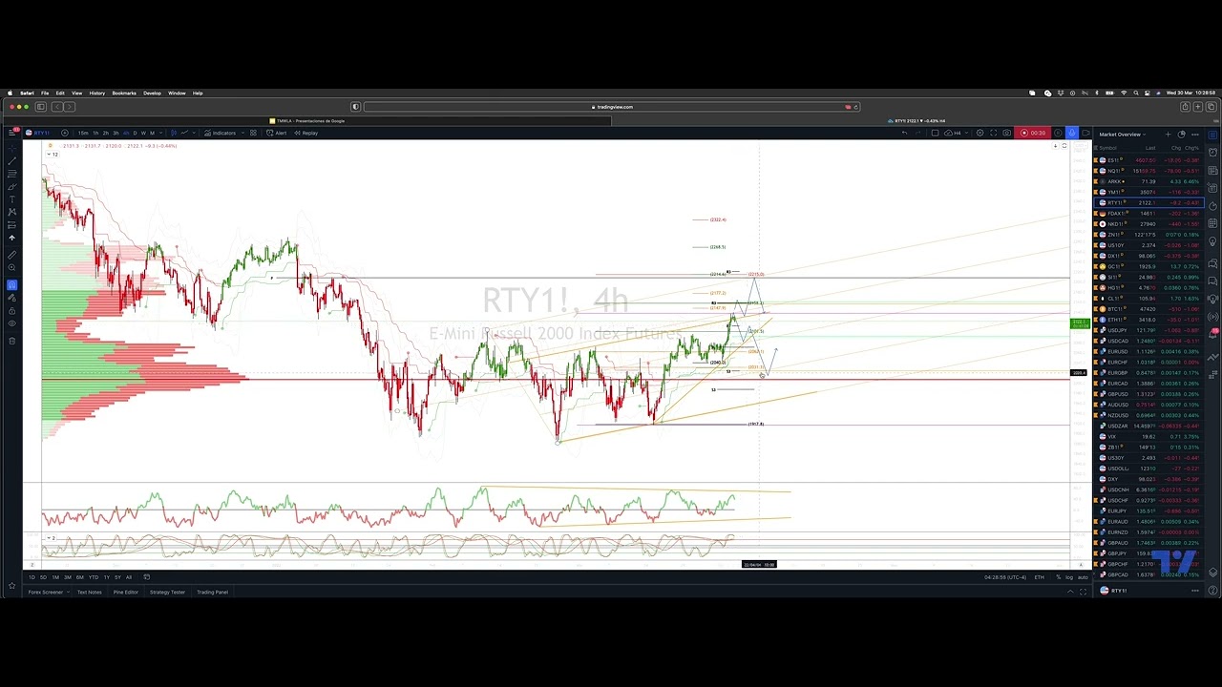Click the Safari address bar
This screenshot has height=687, width=1222.
tap(611, 107)
